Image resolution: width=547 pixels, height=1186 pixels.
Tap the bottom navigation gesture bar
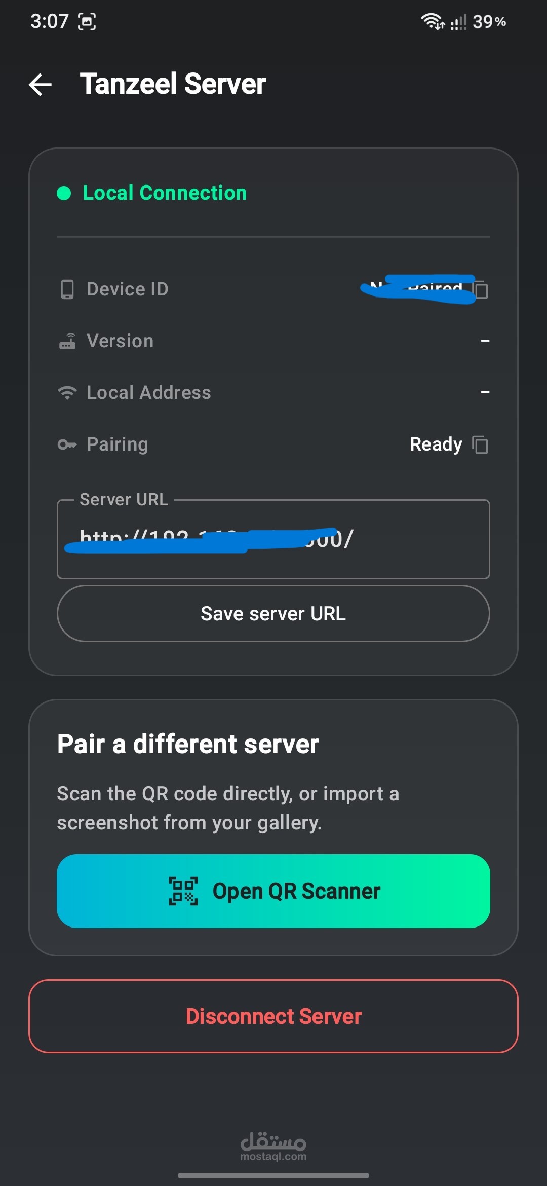point(273,1175)
